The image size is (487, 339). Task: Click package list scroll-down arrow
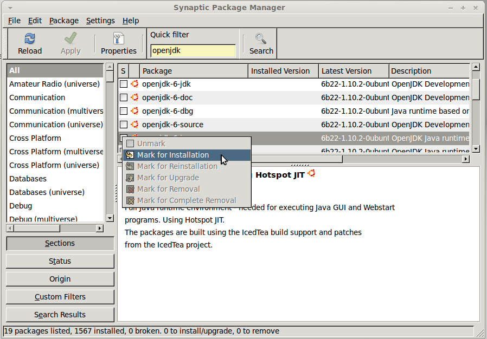(x=476, y=149)
